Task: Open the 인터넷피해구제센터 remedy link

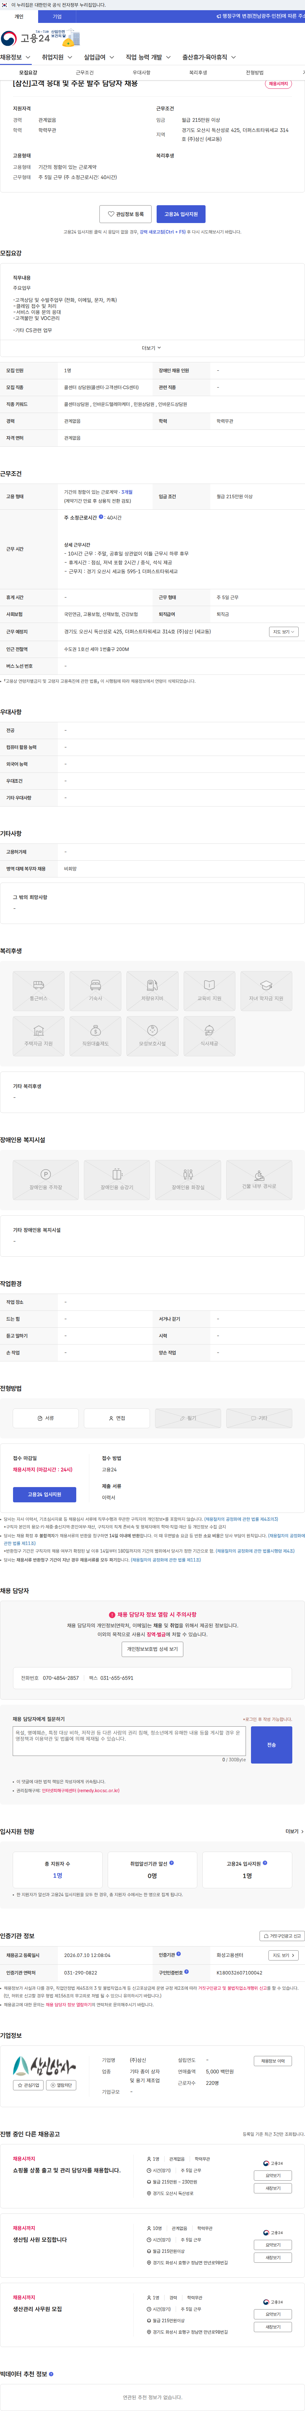Action: coord(80,1791)
